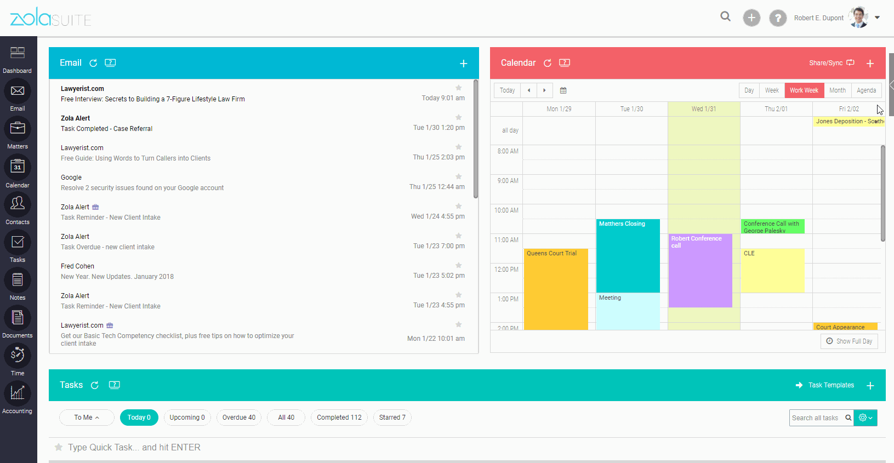Switch calendar to Day view
The height and width of the screenshot is (463, 894).
(x=749, y=90)
